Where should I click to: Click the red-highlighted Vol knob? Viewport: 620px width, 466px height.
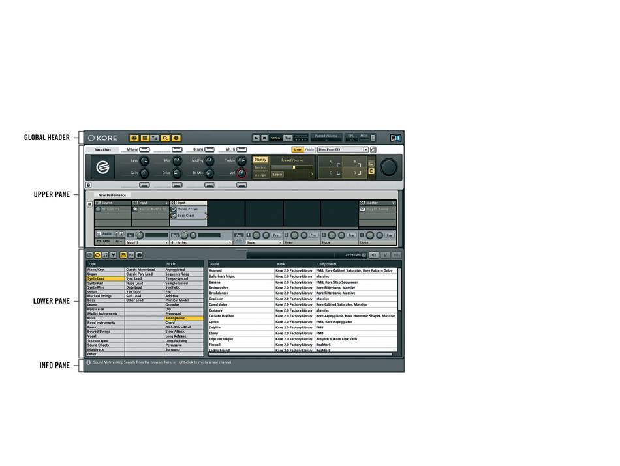pos(241,173)
